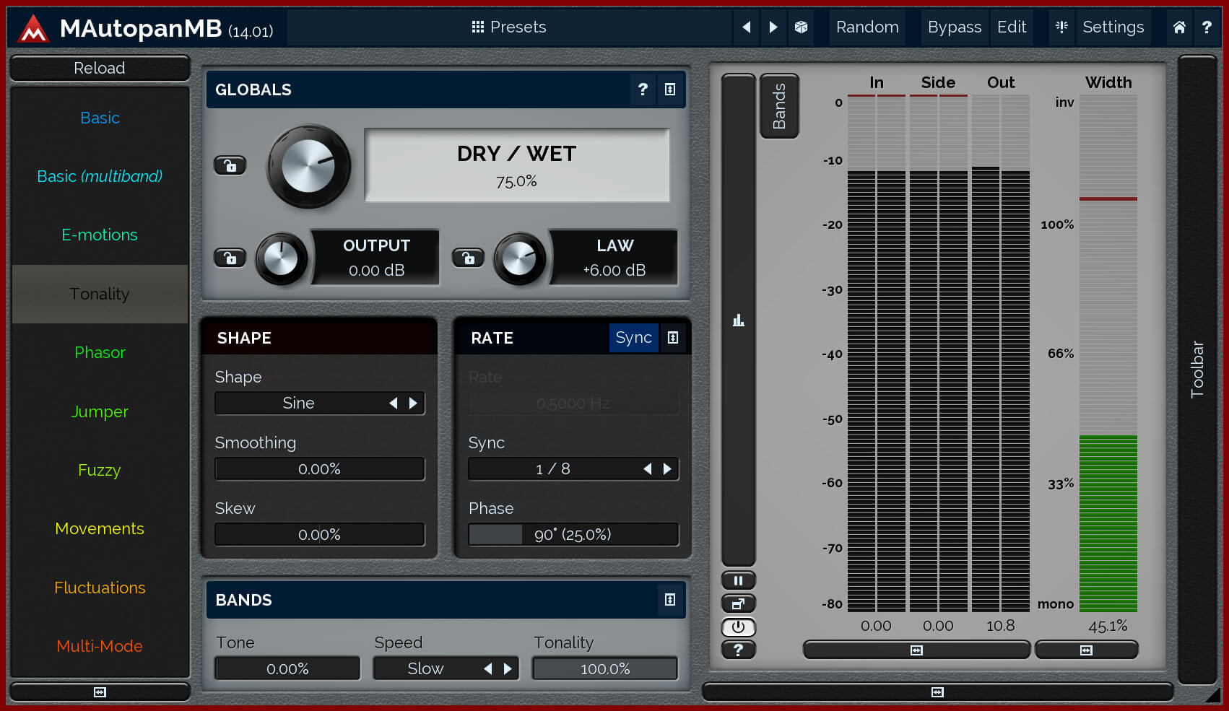This screenshot has height=711, width=1229.
Task: Click the Smoothing 0.00% slider
Action: click(320, 469)
